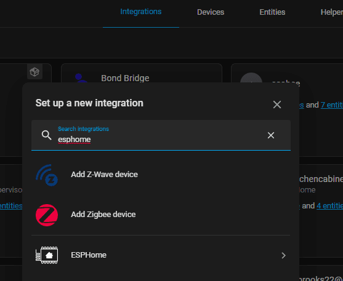343x281 pixels.
Task: Open the Entities tab
Action: tap(272, 12)
